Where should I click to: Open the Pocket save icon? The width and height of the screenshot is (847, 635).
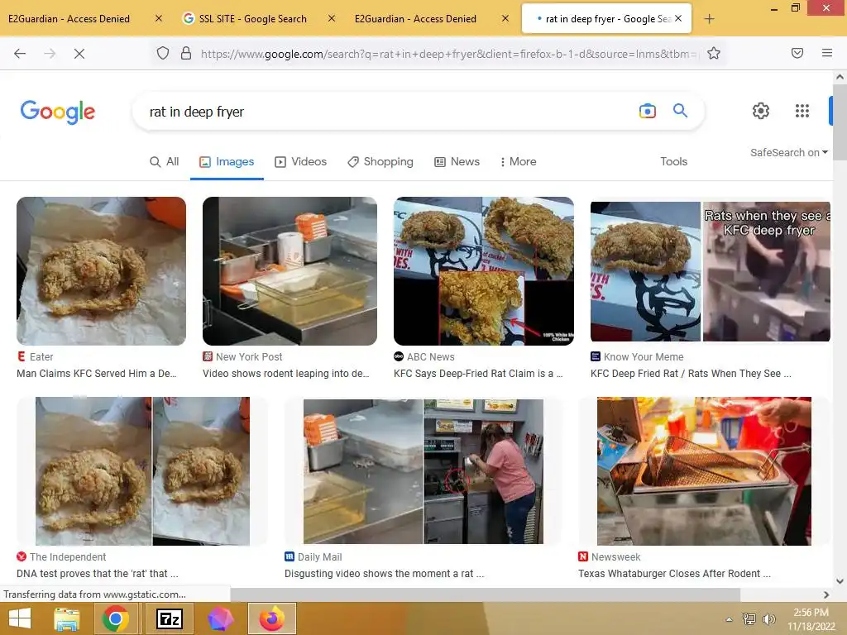click(x=797, y=53)
